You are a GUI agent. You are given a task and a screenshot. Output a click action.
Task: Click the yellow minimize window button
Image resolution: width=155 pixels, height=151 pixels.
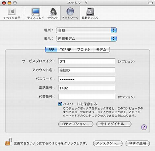tap(10, 3)
